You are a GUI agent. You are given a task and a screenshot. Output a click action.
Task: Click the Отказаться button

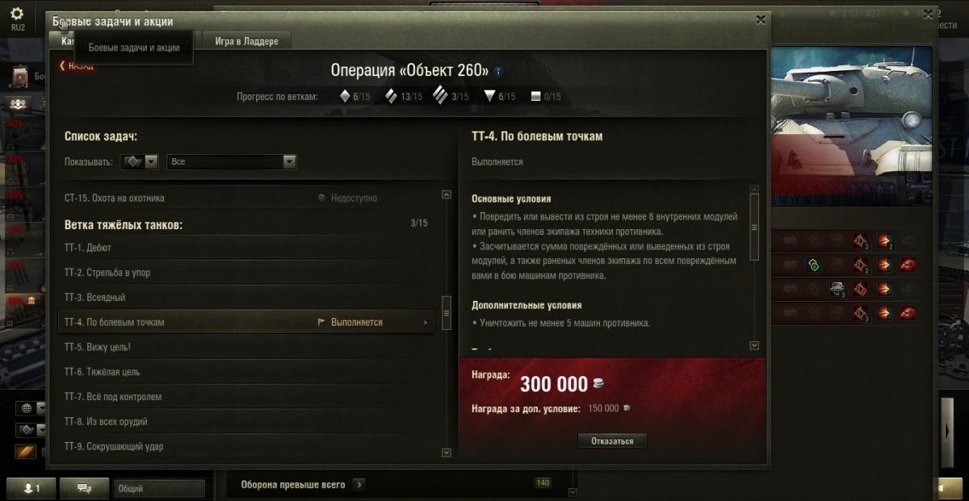(612, 441)
